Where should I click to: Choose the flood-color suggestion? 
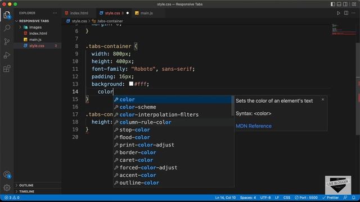[x=173, y=137]
